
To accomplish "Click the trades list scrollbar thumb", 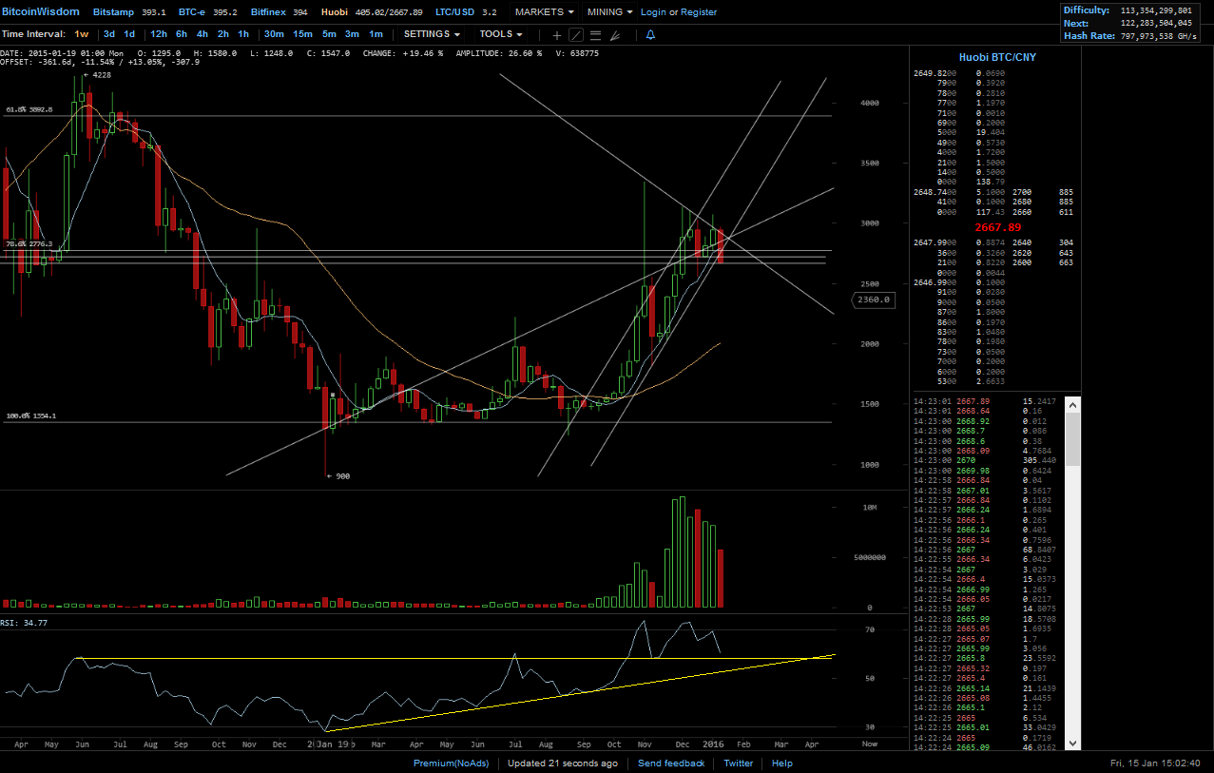I will [x=1073, y=438].
